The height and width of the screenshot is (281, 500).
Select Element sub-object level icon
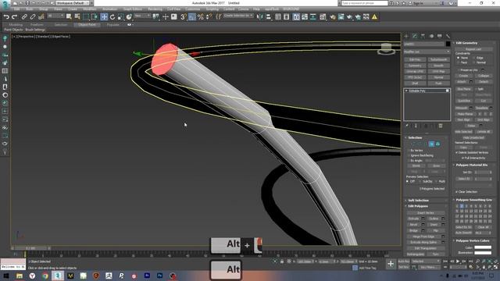437,144
